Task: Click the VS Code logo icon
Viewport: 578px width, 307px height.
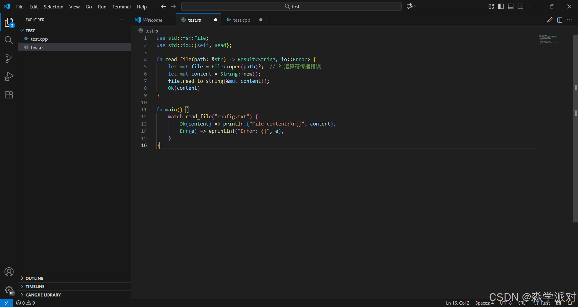Action: coord(7,6)
